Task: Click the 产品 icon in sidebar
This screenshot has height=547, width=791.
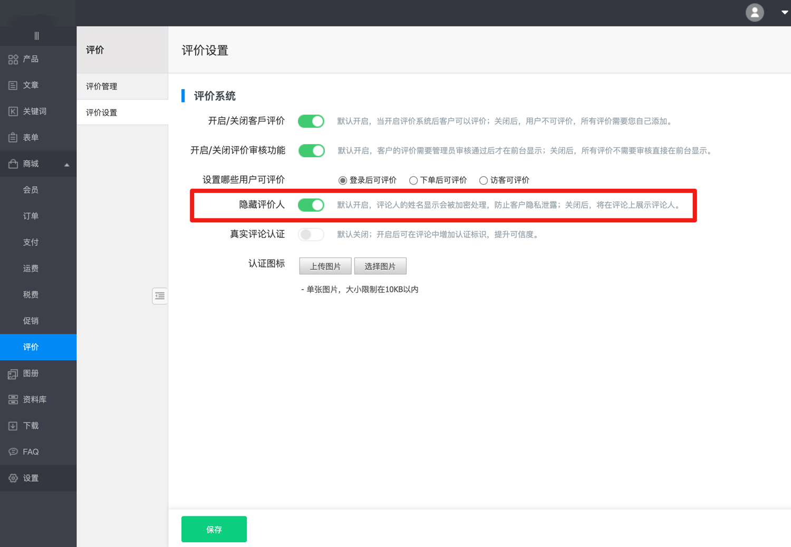Action: pos(13,59)
